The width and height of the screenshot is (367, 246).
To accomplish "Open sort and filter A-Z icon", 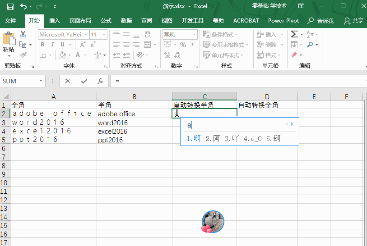I will 310,34.
